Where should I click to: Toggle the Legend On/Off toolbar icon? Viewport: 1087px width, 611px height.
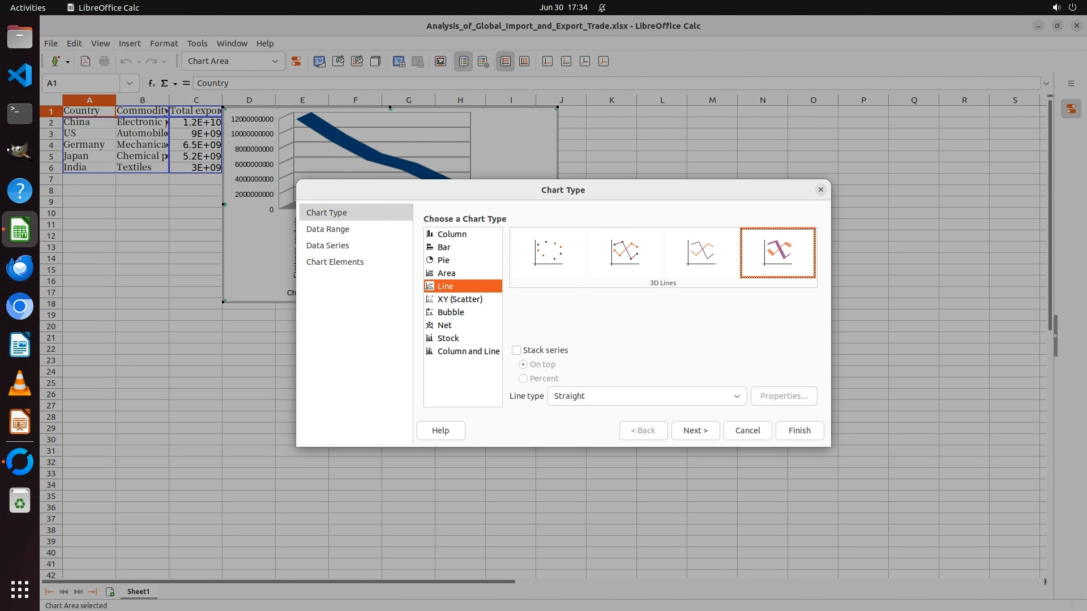coord(464,61)
